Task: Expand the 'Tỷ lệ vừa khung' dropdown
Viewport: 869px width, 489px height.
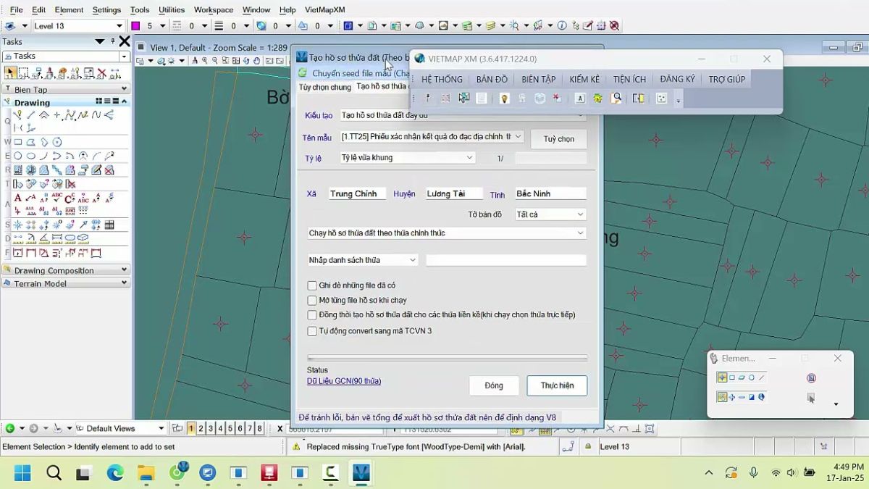Action: coord(407,157)
